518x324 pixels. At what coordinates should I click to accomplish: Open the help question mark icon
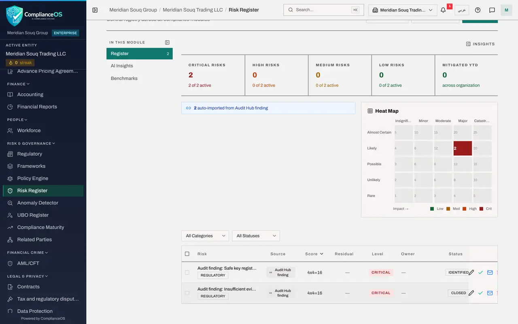coord(478,10)
